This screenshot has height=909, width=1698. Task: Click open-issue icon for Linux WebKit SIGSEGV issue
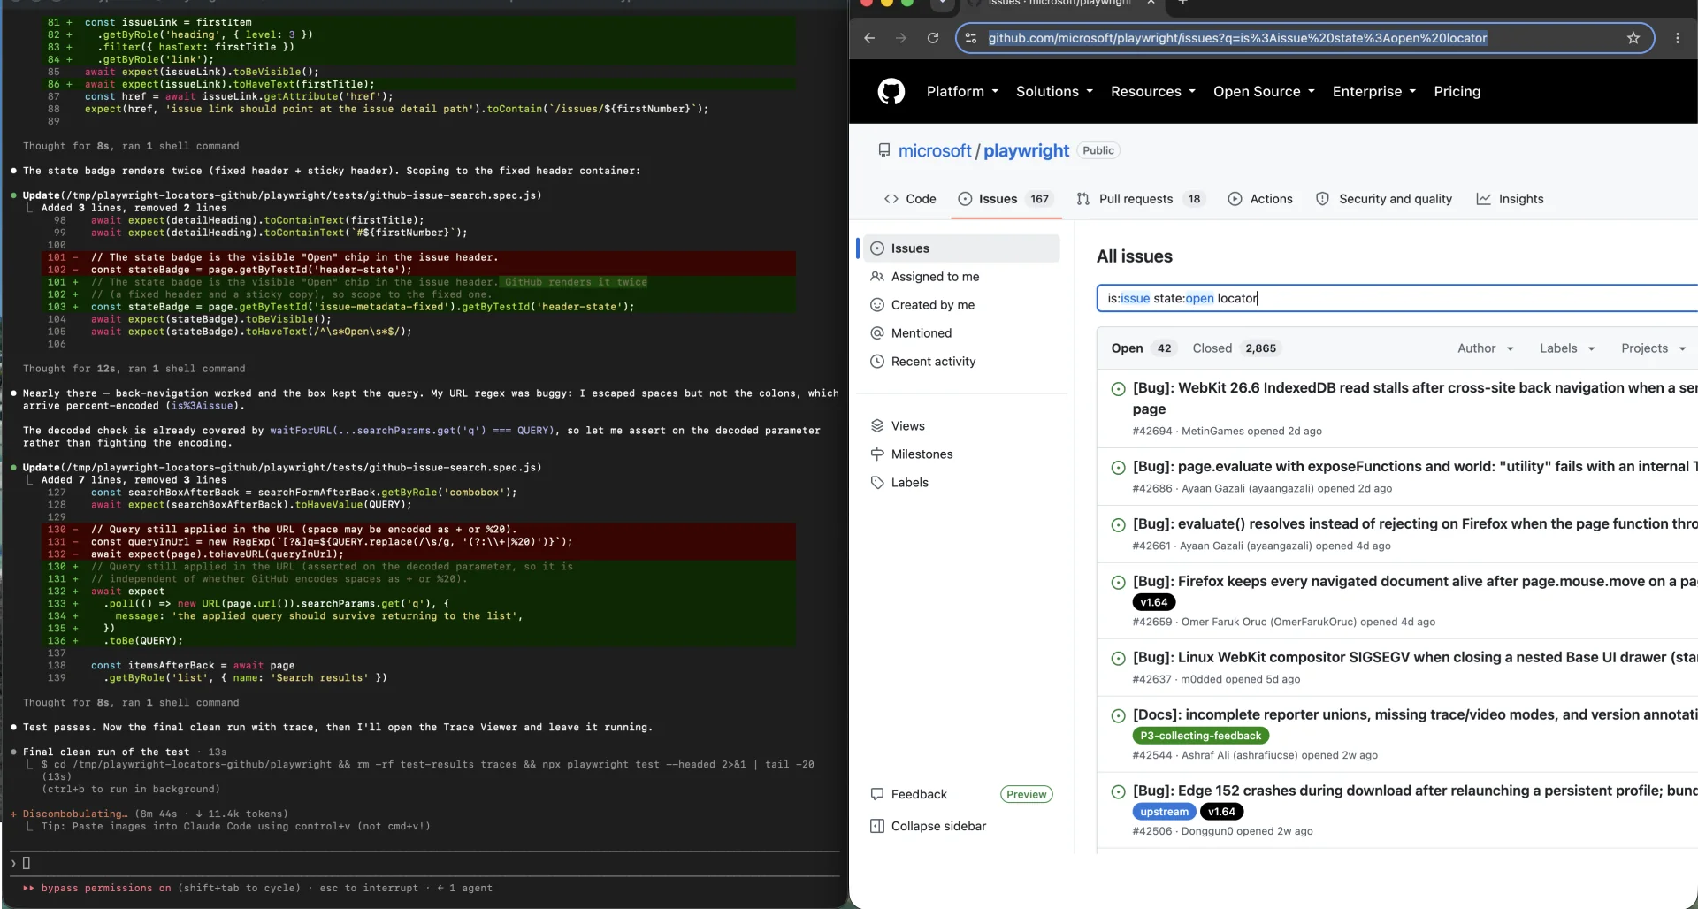pyautogui.click(x=1118, y=658)
